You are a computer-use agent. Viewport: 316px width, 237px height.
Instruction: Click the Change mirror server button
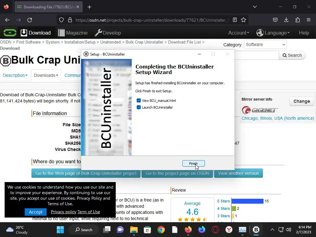301,101
